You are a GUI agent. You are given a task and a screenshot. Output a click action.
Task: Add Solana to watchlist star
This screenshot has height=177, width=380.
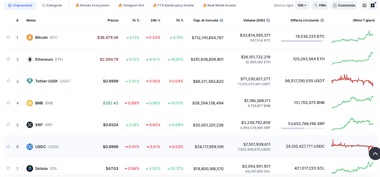click(8, 168)
